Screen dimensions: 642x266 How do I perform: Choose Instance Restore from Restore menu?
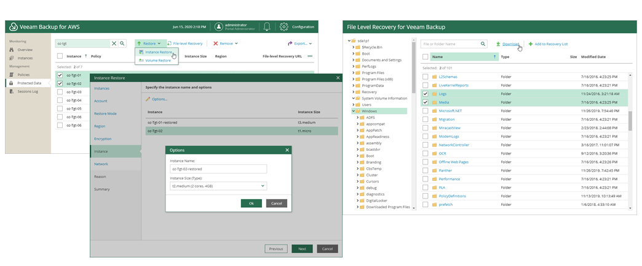point(156,52)
